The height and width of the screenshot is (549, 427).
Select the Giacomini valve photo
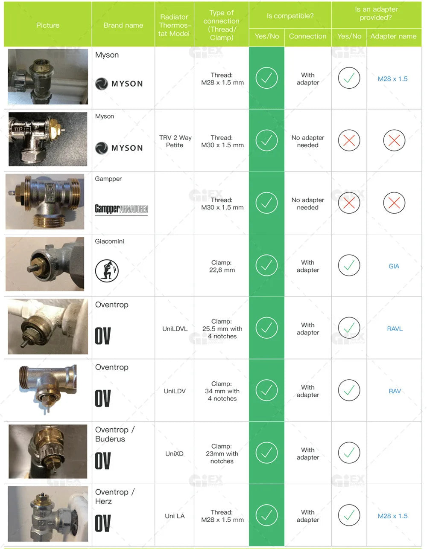tap(45, 264)
